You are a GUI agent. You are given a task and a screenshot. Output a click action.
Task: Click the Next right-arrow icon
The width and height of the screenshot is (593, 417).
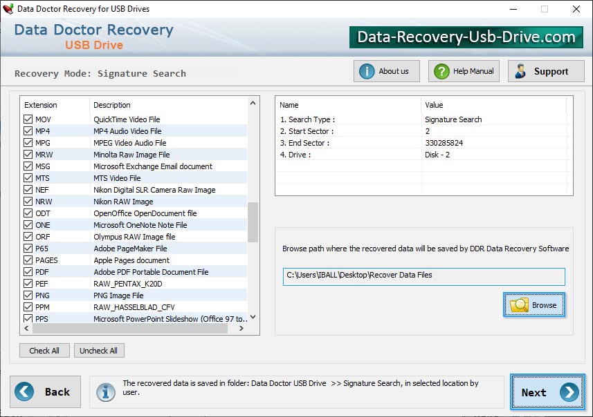(569, 392)
